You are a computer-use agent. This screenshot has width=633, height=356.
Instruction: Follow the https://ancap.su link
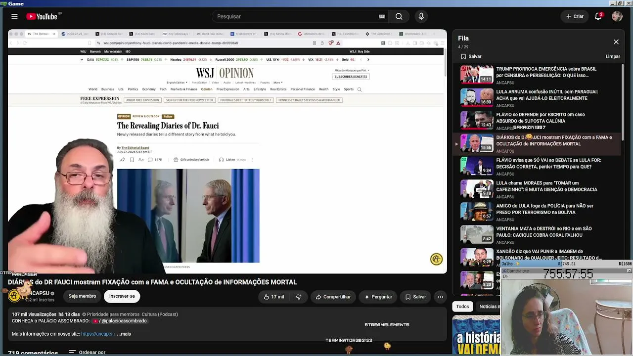[x=98, y=334]
